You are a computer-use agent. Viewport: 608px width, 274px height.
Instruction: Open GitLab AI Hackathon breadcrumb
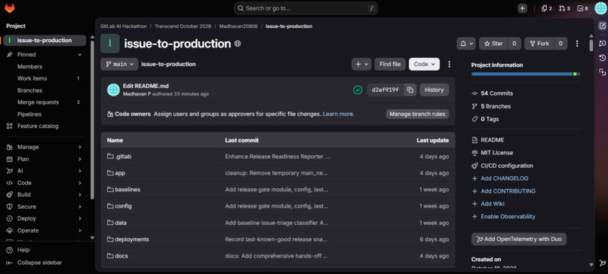click(123, 26)
